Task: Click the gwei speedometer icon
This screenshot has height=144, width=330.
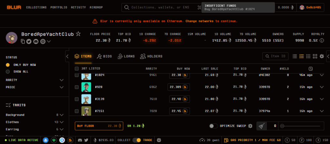Action: click(202, 140)
